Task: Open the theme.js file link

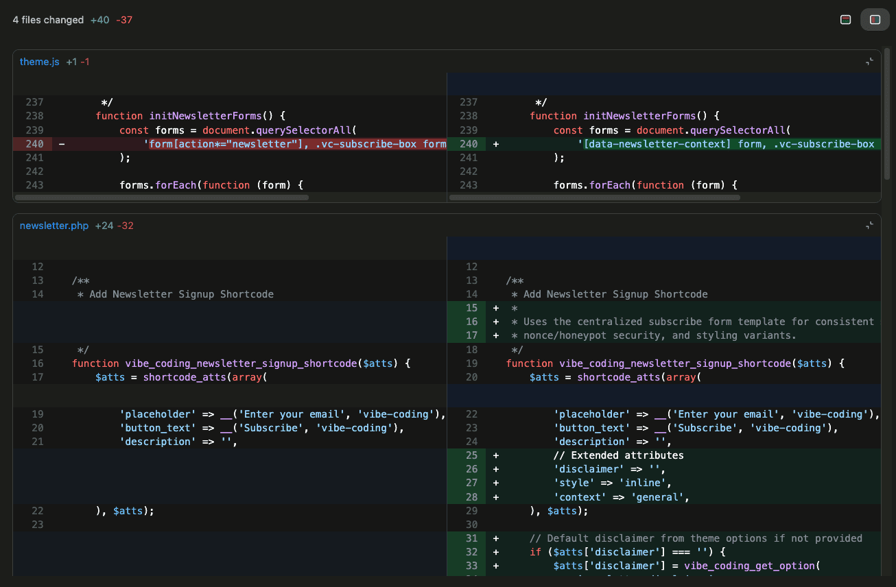Action: click(x=39, y=61)
